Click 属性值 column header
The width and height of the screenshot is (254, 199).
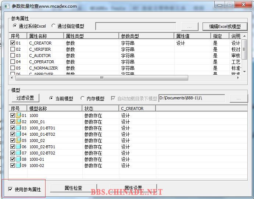[x=193, y=36]
